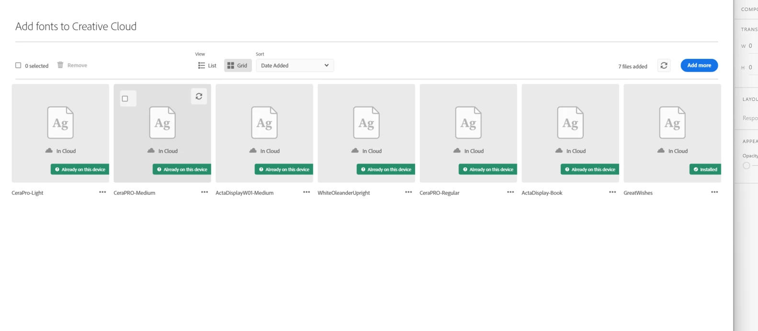Switch to Grid view
The width and height of the screenshot is (758, 331).
(238, 66)
